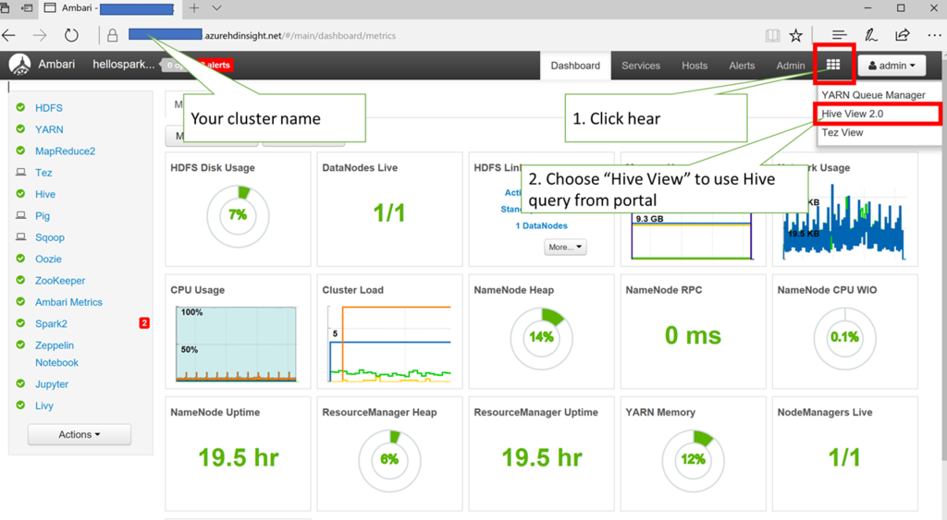Switch to the Services tab

click(641, 66)
